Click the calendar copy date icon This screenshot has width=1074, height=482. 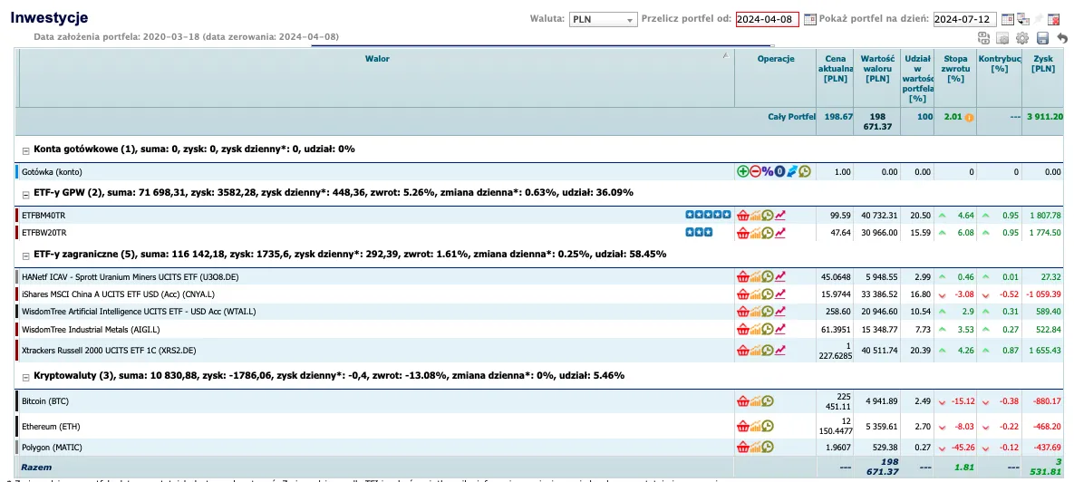click(1023, 19)
